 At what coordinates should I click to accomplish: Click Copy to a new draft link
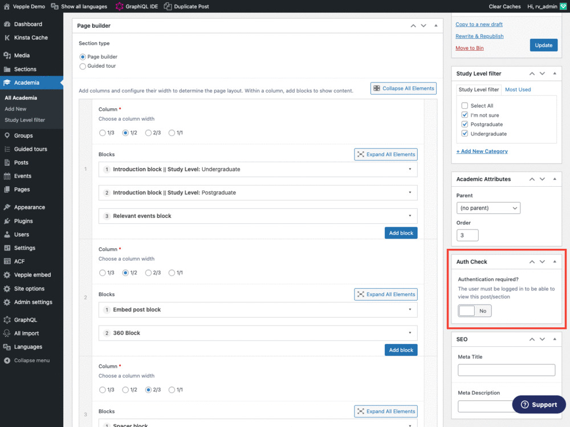(x=479, y=24)
